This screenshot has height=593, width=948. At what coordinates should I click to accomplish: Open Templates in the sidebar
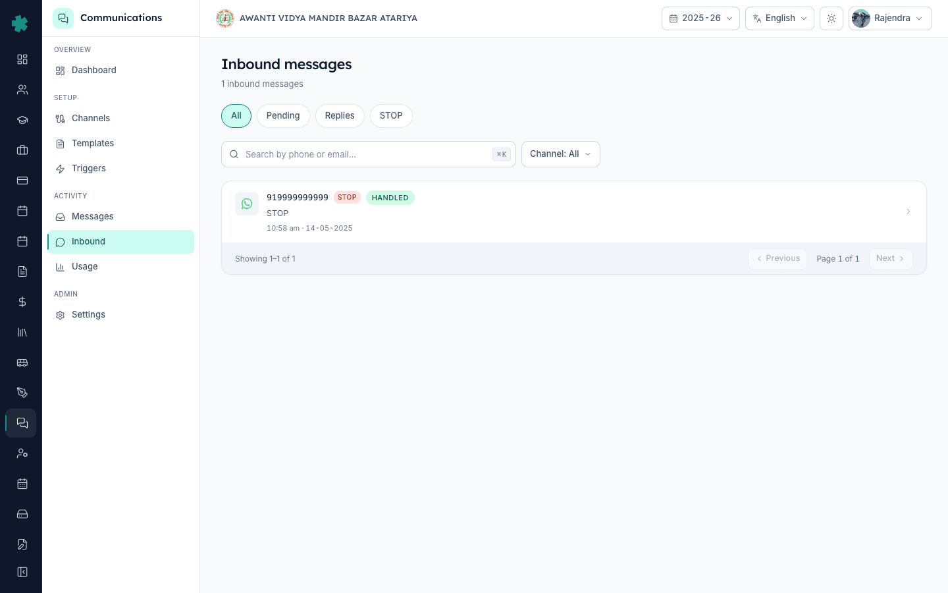(x=121, y=144)
